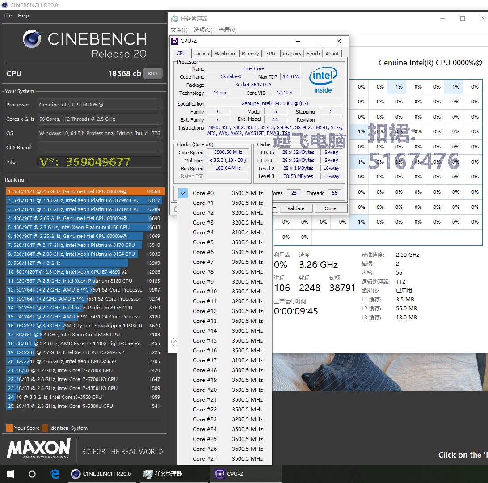This screenshot has width=488, height=483.
Task: Select Core #27 in the core list
Action: 224,459
